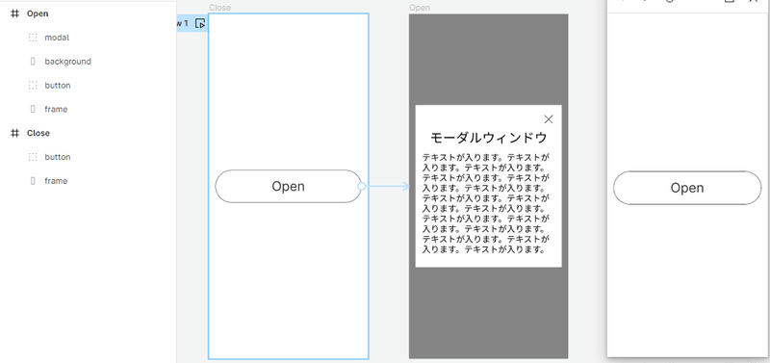This screenshot has height=363, width=770.
Task: Click the X icon in the modal
Action: click(549, 118)
